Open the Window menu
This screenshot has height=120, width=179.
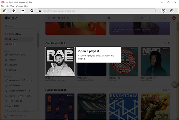19,6
